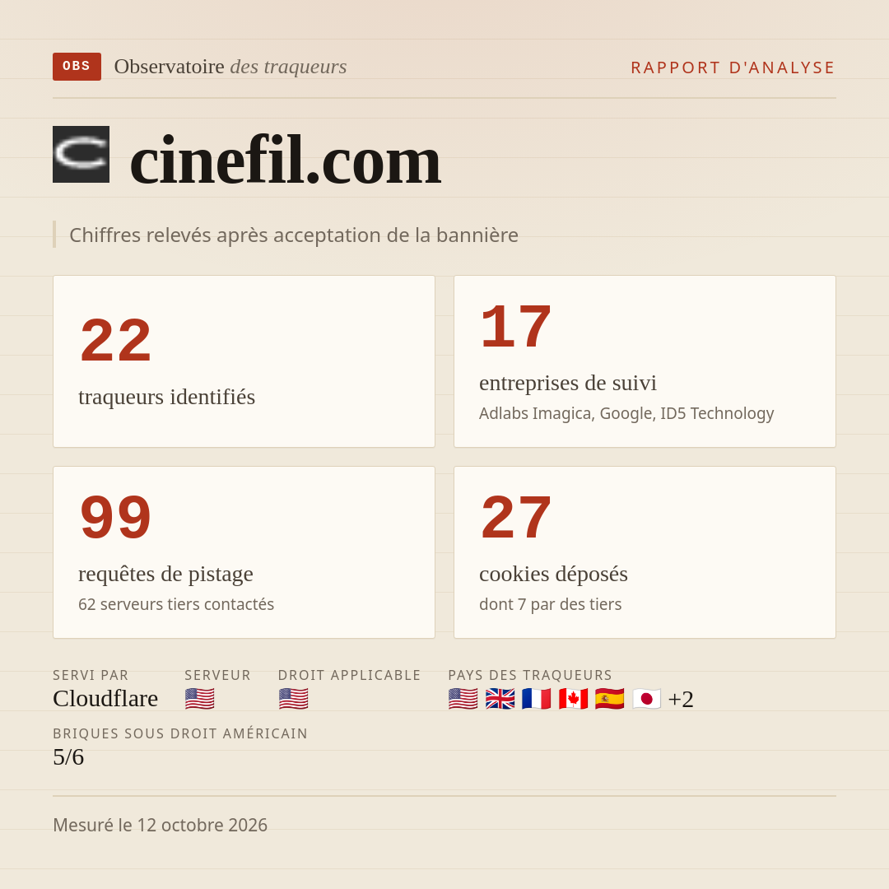The height and width of the screenshot is (889, 889).
Task: Click the Droit applicable label
Action: (x=349, y=675)
